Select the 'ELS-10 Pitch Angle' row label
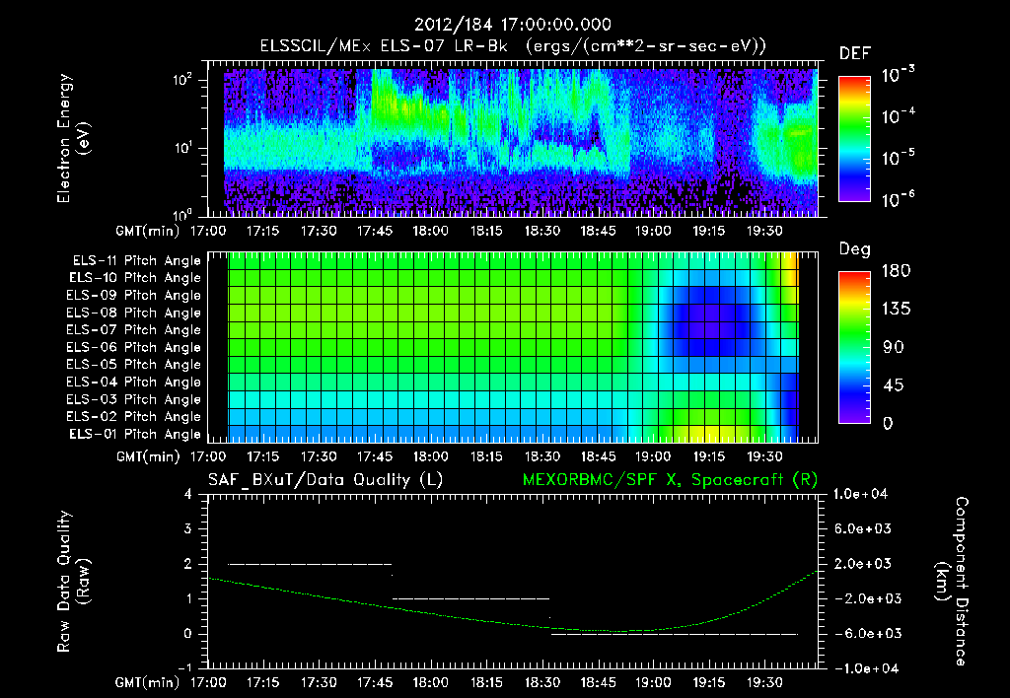 click(x=135, y=278)
